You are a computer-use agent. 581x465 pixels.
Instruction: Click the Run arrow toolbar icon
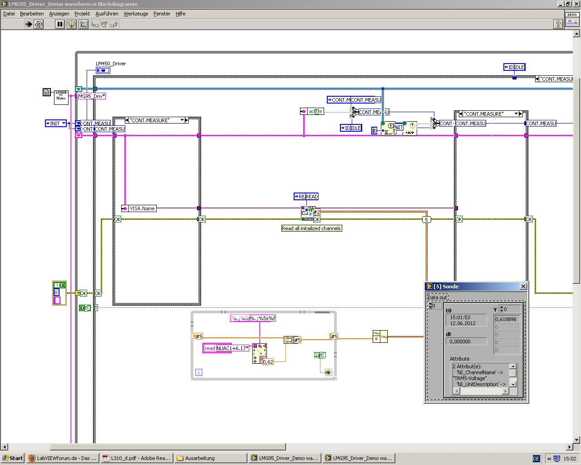click(x=28, y=25)
